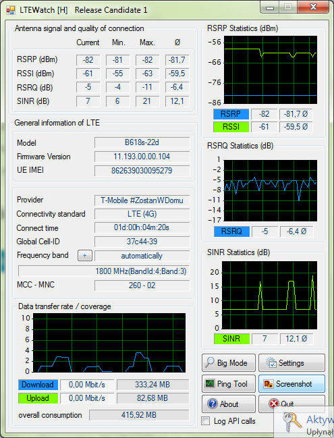This screenshot has width=334, height=438.
Task: Enable the Log API calls checkbox
Action: [x=206, y=420]
